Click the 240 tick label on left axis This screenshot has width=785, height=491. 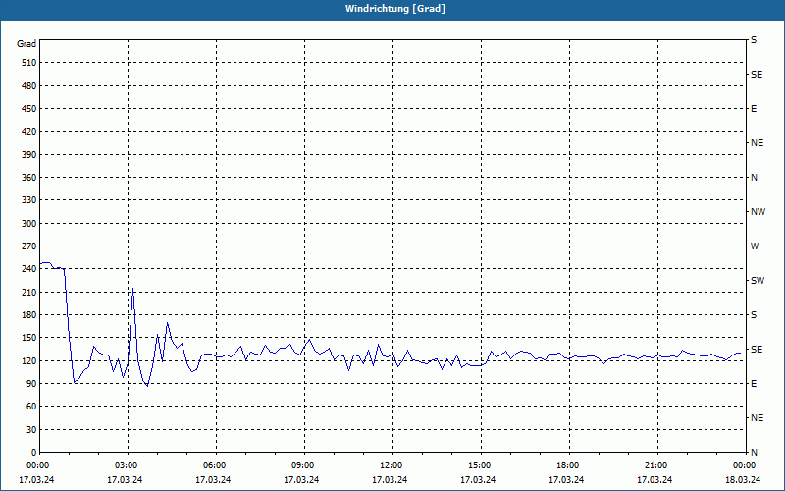[x=29, y=269]
